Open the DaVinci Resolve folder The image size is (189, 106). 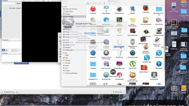coord(144,68)
